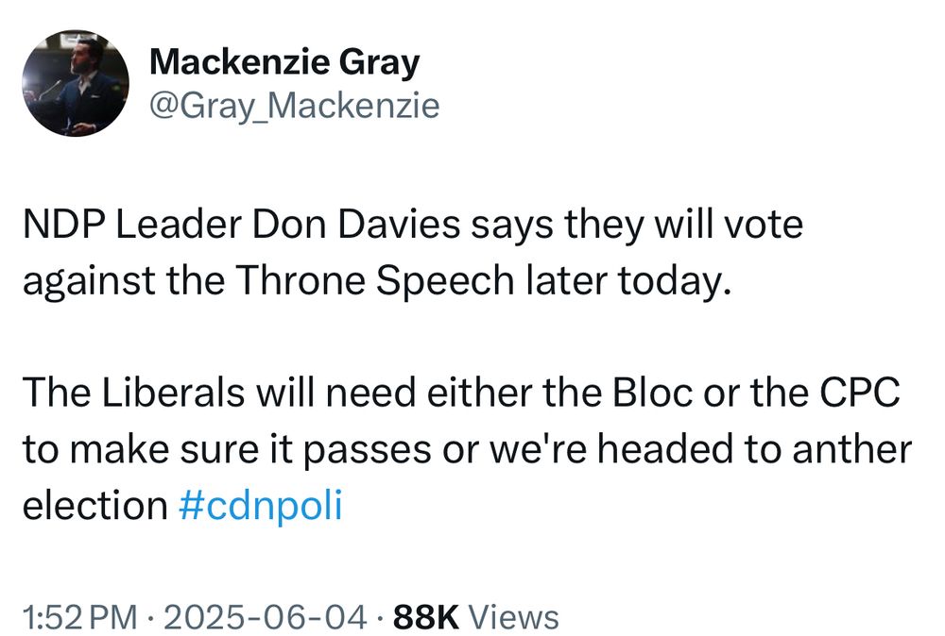Open the @Gray_Mackenzie handle link
The image size is (945, 636).
tap(294, 106)
